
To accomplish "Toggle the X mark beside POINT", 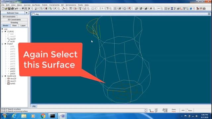I will (5, 44).
